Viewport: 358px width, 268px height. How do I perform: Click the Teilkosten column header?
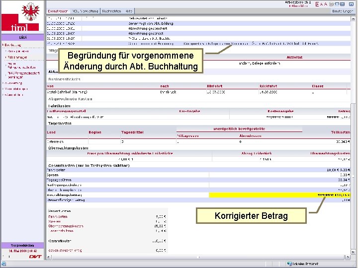click(341, 132)
